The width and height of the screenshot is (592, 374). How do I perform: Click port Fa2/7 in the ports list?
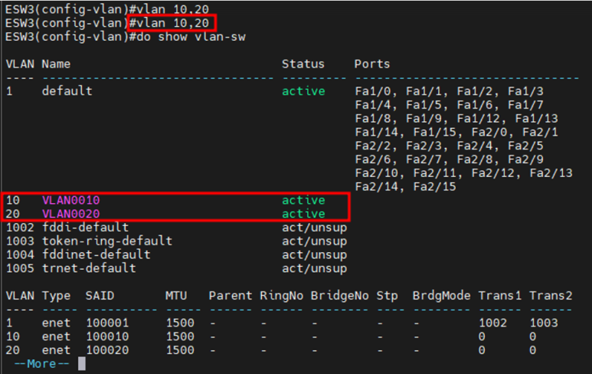pyautogui.click(x=424, y=159)
